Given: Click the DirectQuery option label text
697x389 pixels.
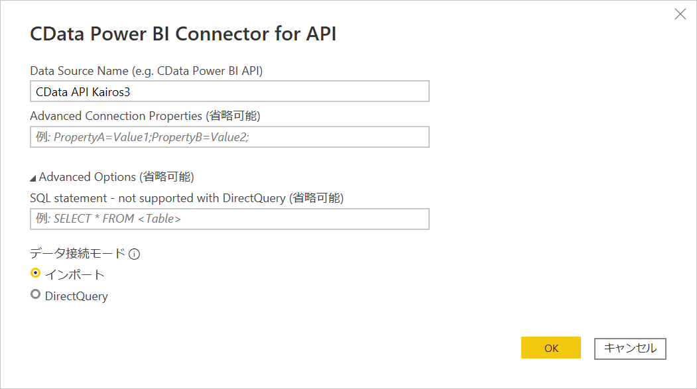Looking at the screenshot, I should tap(76, 296).
